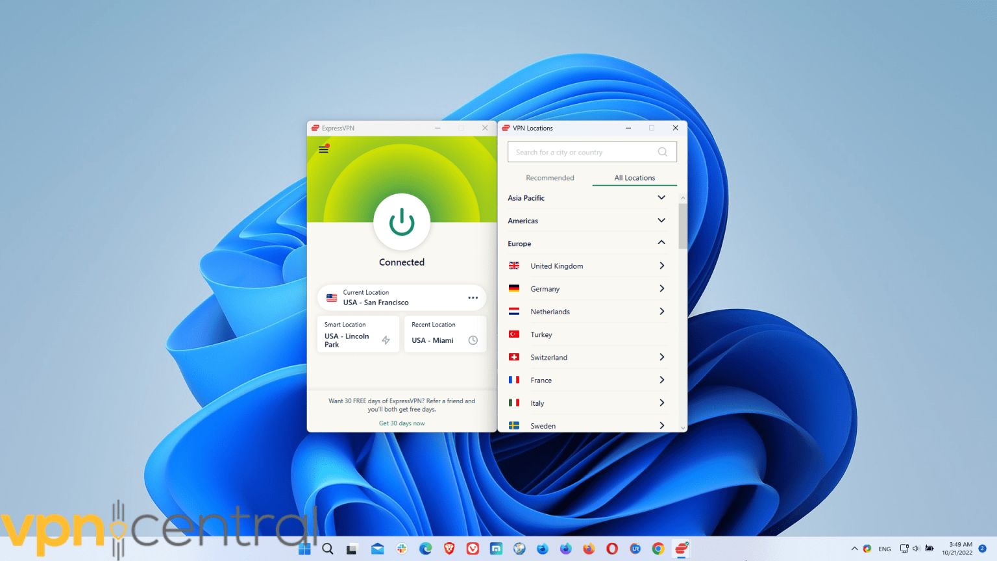Click the search magnifier icon in VPN Locations

[x=662, y=152]
